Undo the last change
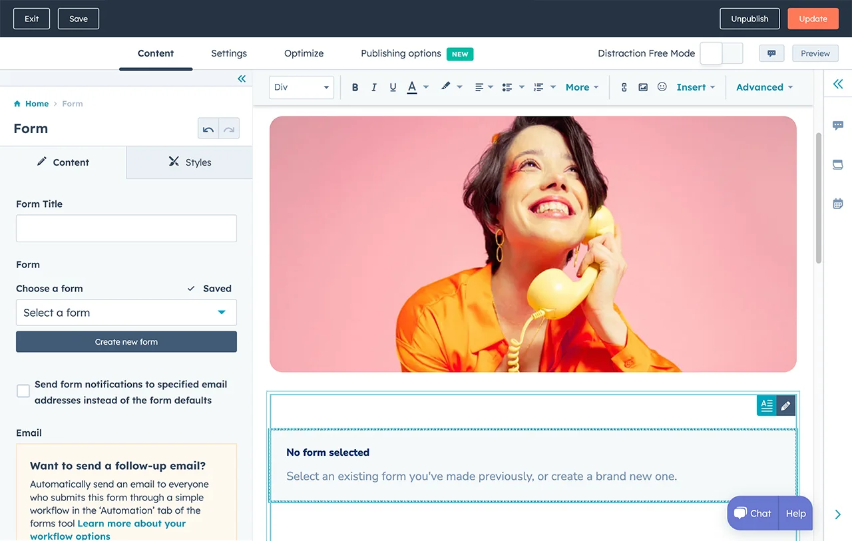 click(x=208, y=128)
